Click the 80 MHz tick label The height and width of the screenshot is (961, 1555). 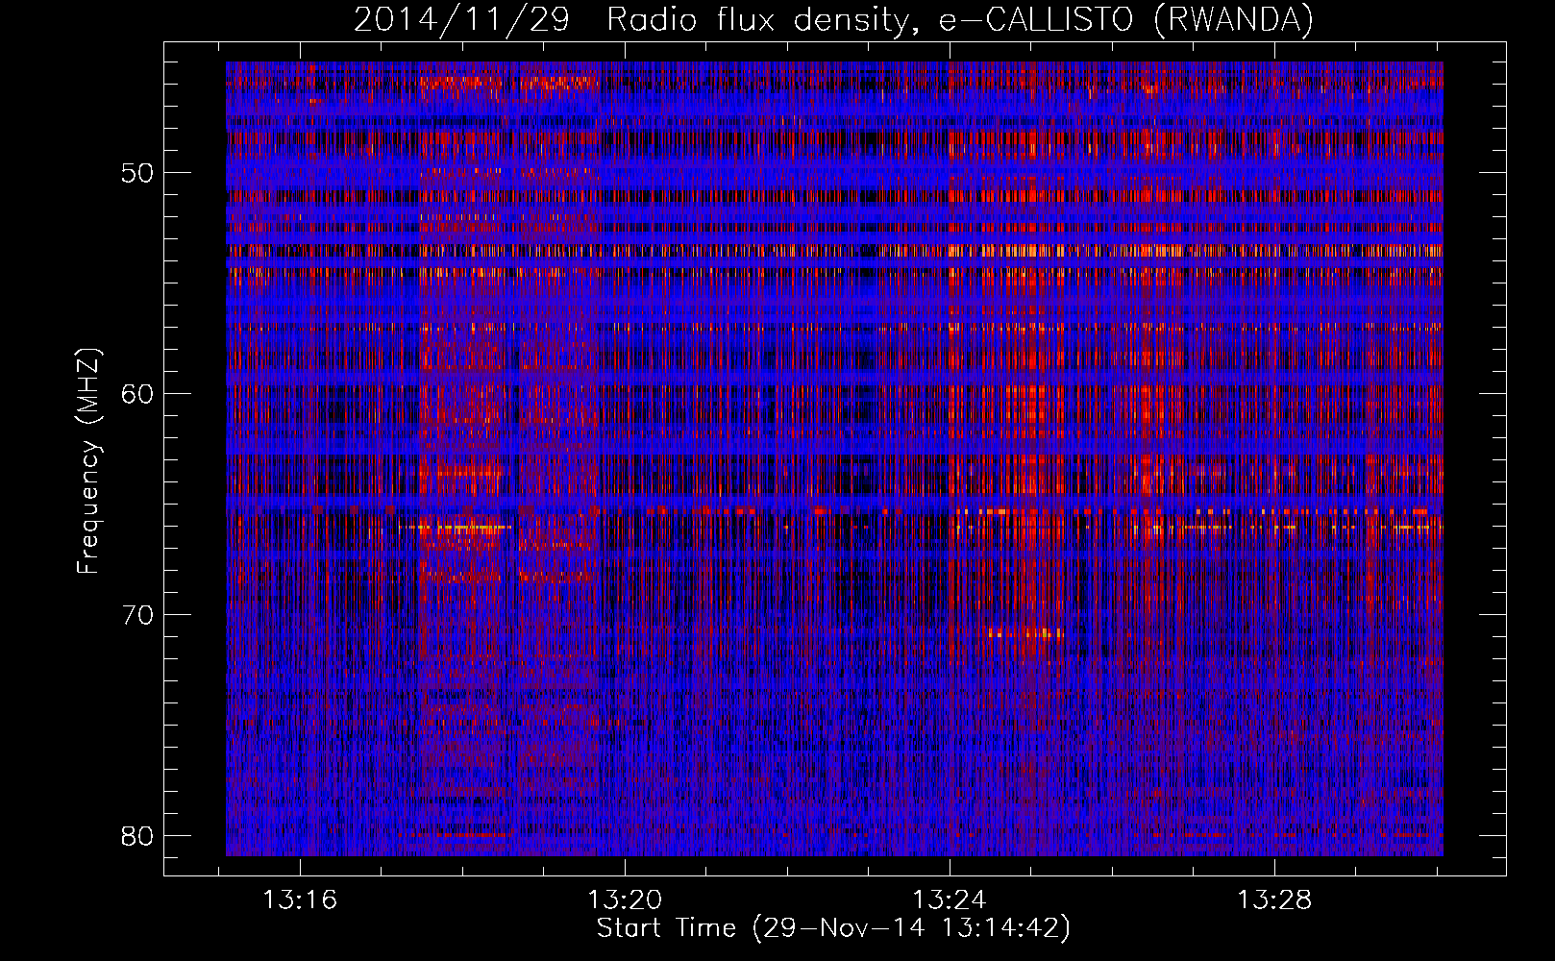coord(137,836)
